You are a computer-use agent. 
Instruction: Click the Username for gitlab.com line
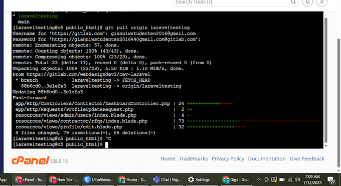pos(104,34)
